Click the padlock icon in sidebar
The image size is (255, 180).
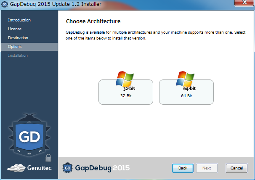[48, 158]
